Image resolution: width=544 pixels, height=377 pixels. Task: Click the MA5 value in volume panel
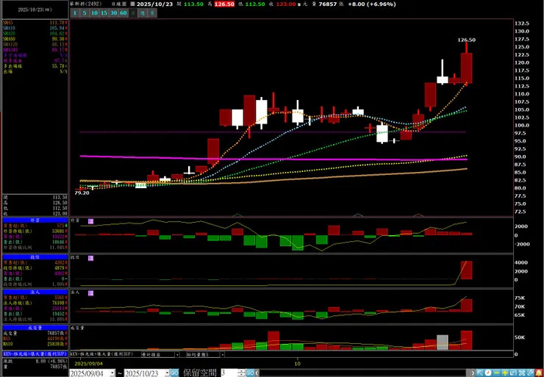tap(56, 339)
